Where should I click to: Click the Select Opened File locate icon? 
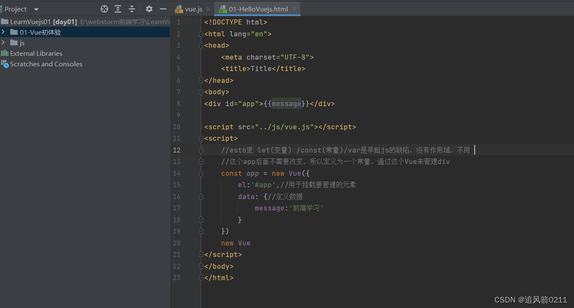click(104, 9)
